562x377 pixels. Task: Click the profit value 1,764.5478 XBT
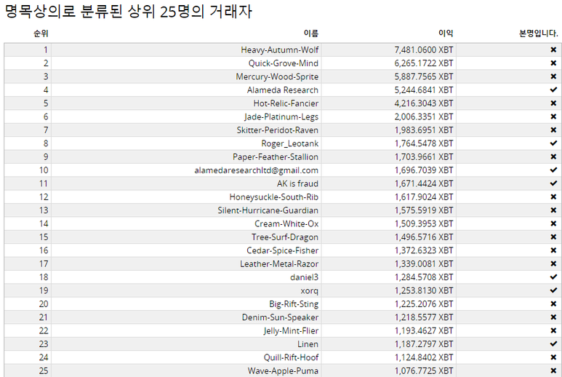[424, 143]
